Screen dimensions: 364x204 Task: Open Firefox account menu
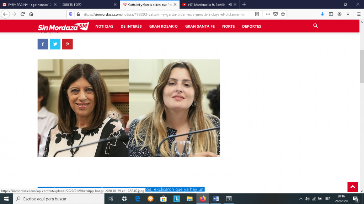pos(339,14)
